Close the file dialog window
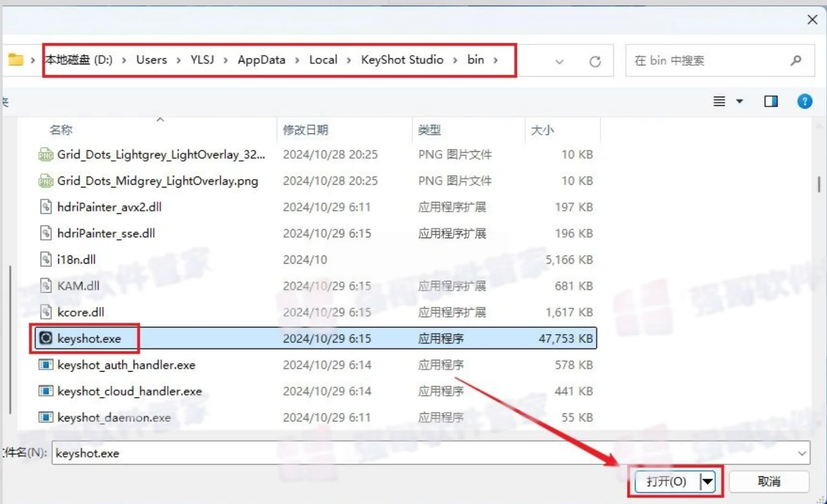 812,20
